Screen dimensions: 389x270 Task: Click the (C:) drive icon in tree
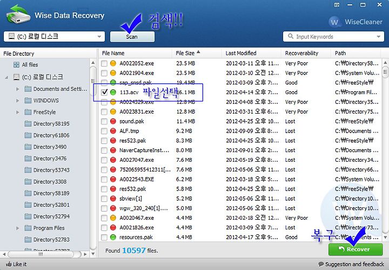click(16, 77)
